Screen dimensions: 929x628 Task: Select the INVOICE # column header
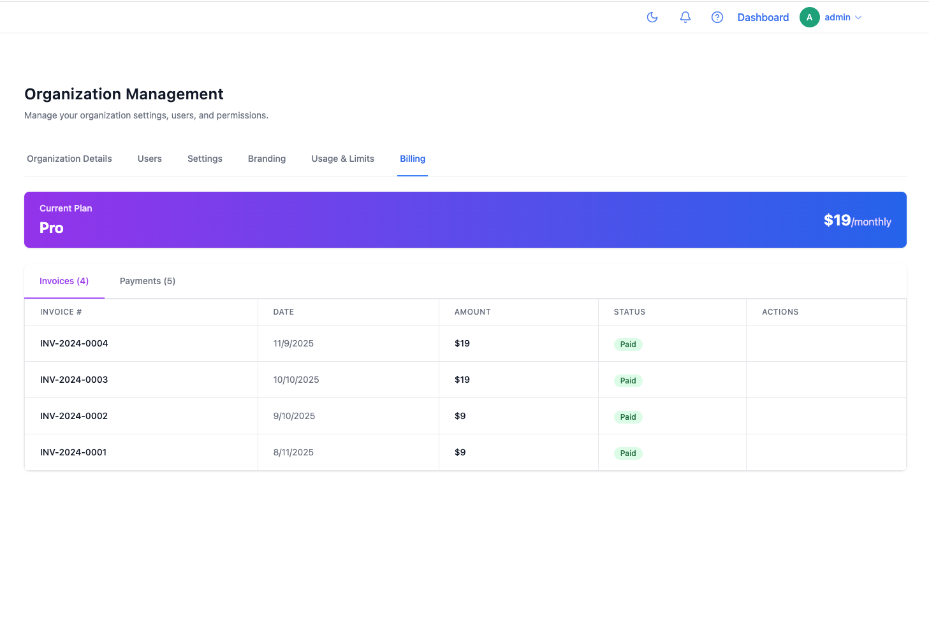coord(61,311)
